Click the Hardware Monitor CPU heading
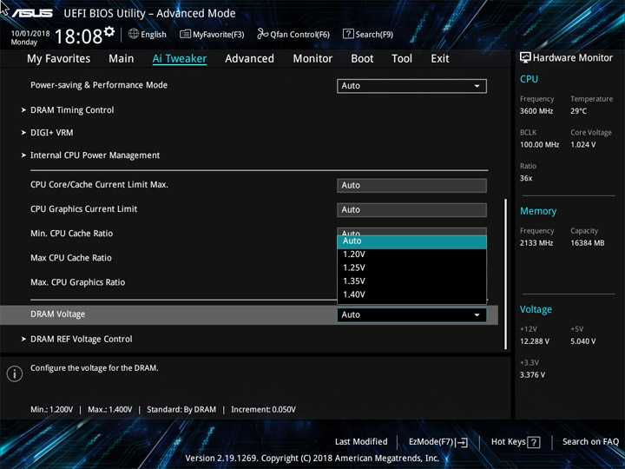The image size is (625, 469). (x=529, y=79)
